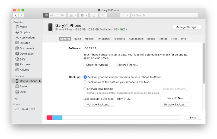The height and width of the screenshot is (139, 217).
Task: Click into the Search field
Action: 165,15
